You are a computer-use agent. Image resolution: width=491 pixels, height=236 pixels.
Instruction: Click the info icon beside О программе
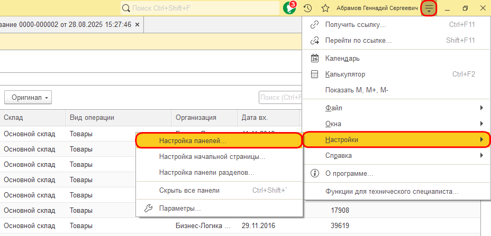pyautogui.click(x=314, y=173)
